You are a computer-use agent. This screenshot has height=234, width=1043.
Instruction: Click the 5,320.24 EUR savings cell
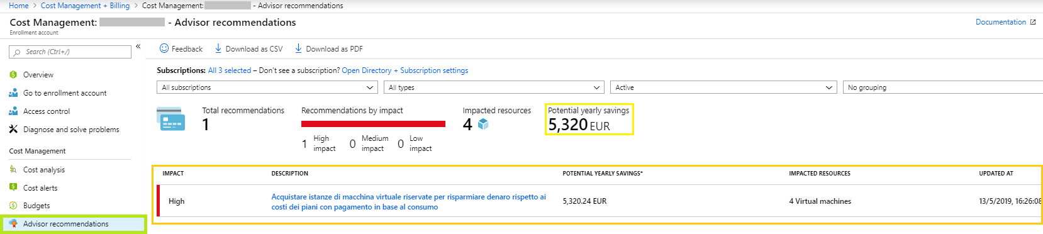point(584,201)
